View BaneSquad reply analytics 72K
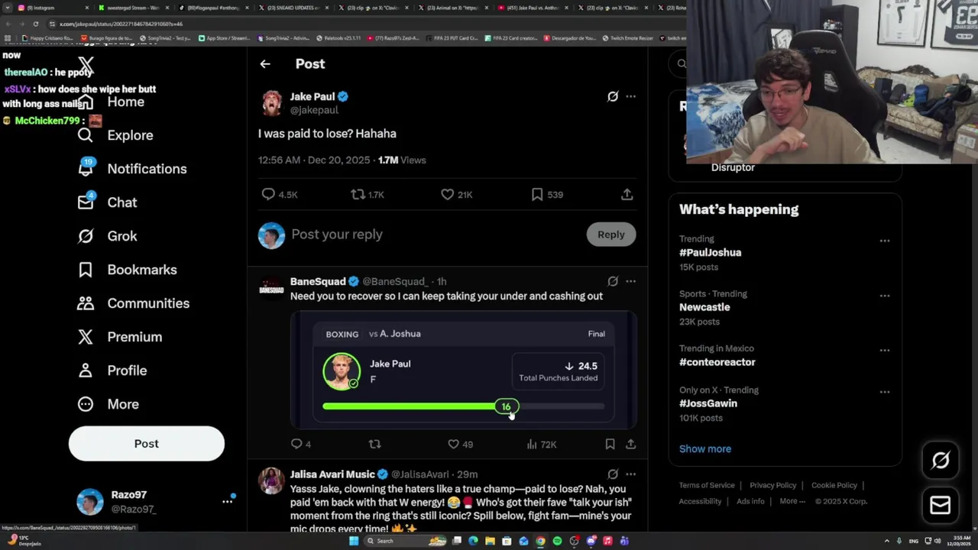 pos(541,444)
